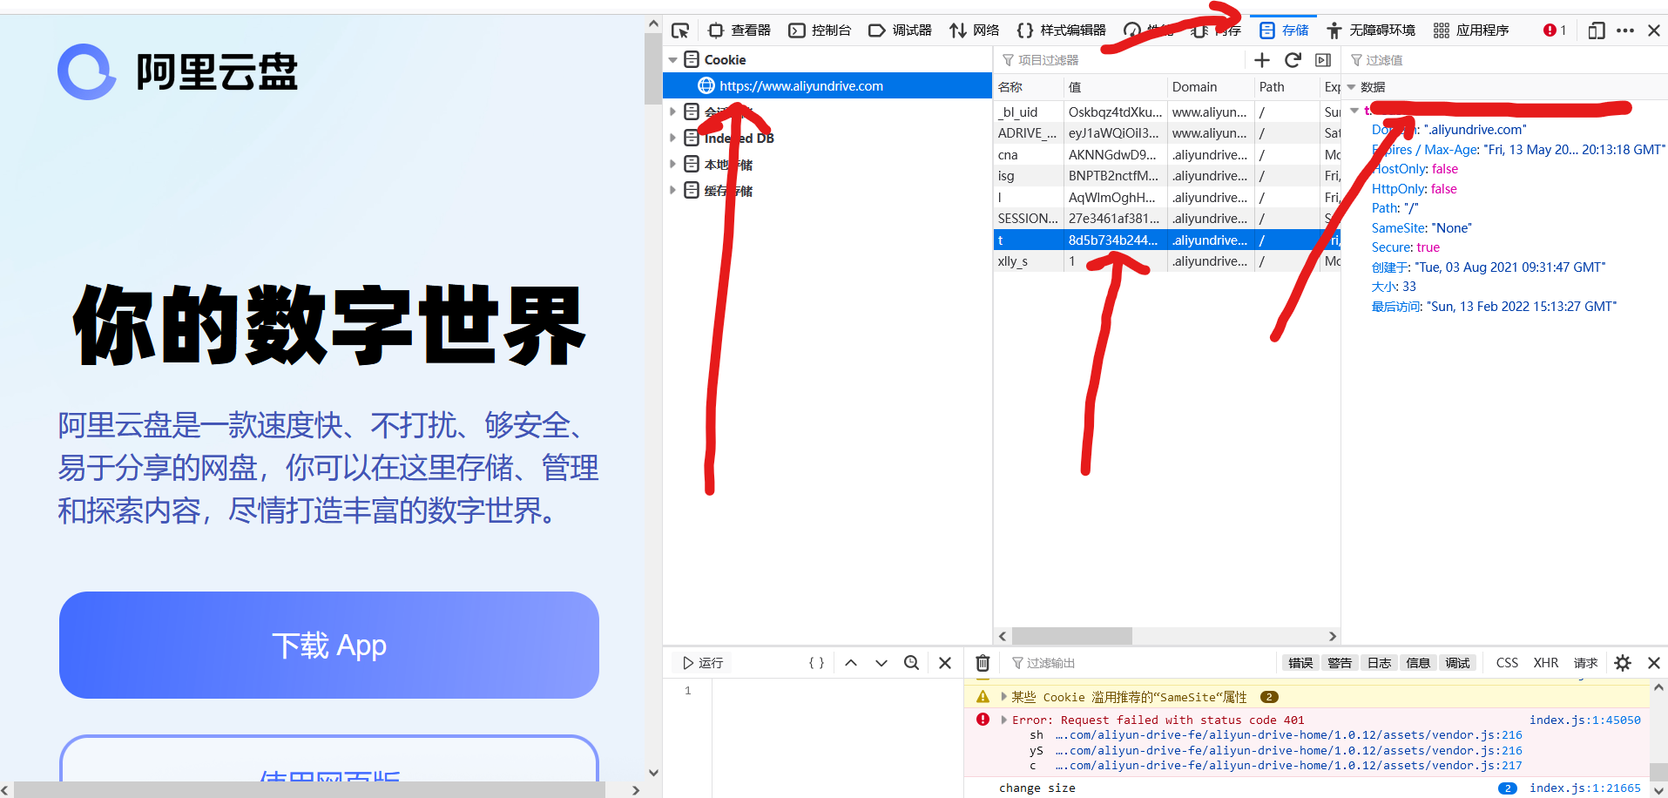
Task: Expand the Request failed error message
Action: tap(1004, 720)
